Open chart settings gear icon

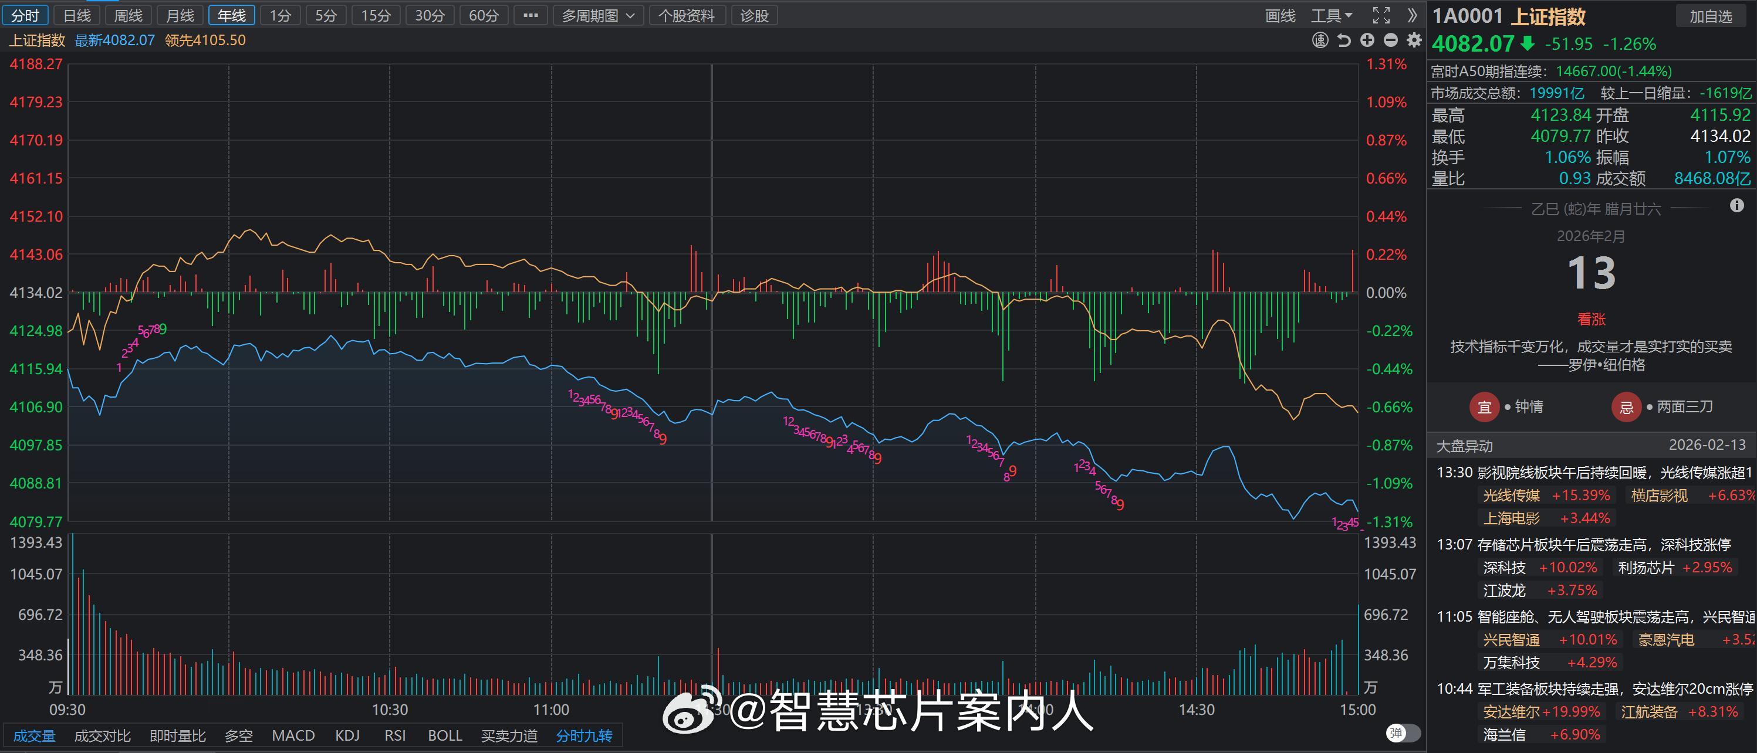[1414, 41]
